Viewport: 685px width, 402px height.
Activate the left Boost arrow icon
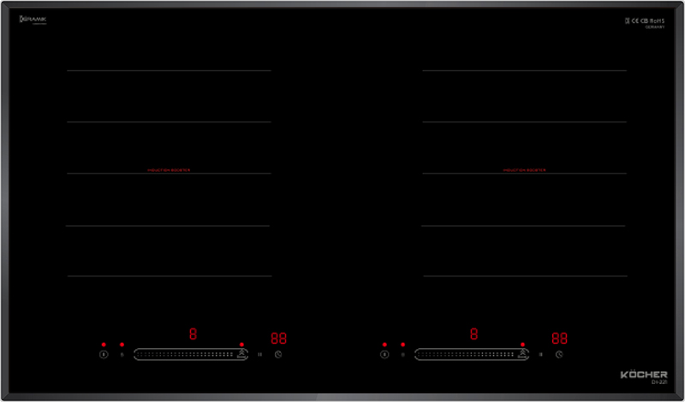coord(242,353)
